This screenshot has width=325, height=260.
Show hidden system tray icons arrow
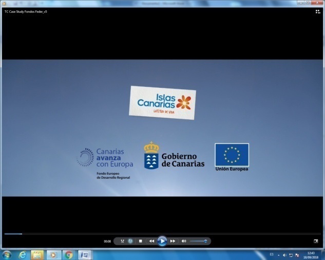pos(279,255)
